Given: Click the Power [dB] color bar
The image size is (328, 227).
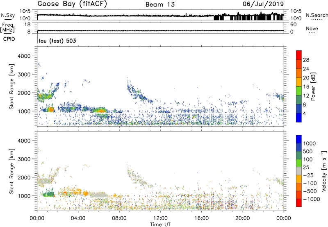Looking at the screenshot, I should pyautogui.click(x=299, y=86).
